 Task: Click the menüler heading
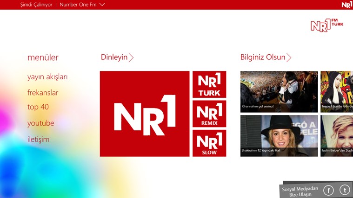[43, 57]
